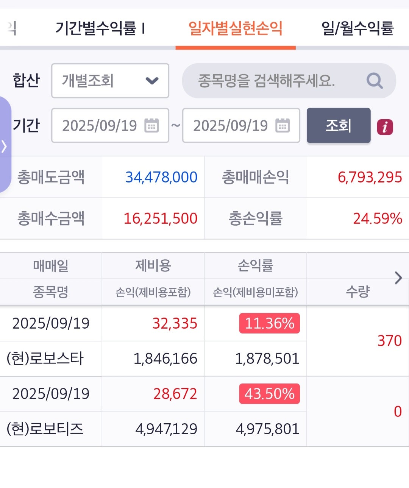Click the end date input field
409x488 pixels.
(x=230, y=126)
